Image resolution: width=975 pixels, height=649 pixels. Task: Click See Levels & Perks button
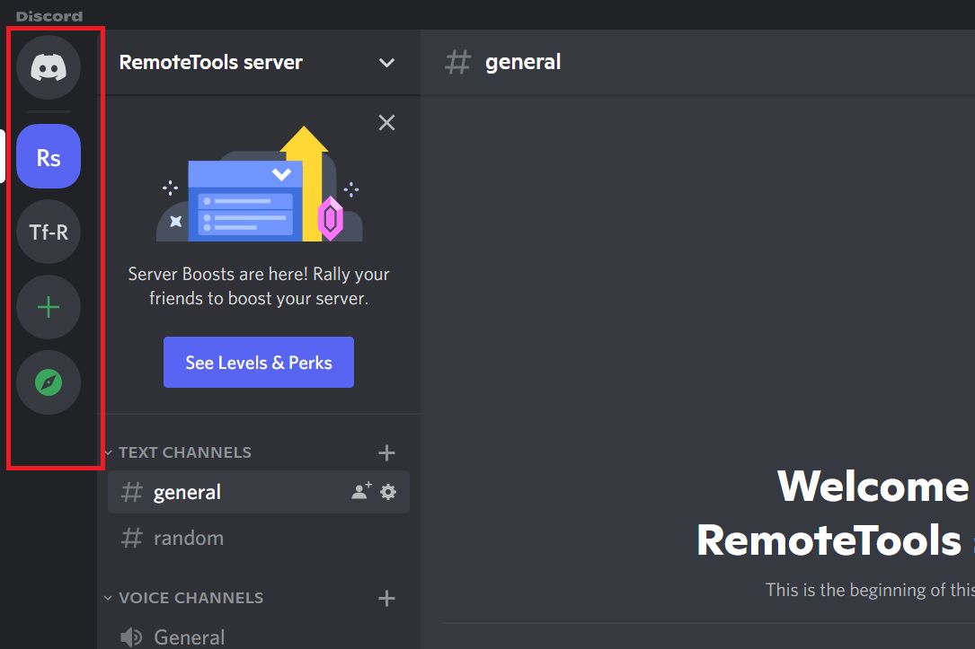[x=259, y=362]
